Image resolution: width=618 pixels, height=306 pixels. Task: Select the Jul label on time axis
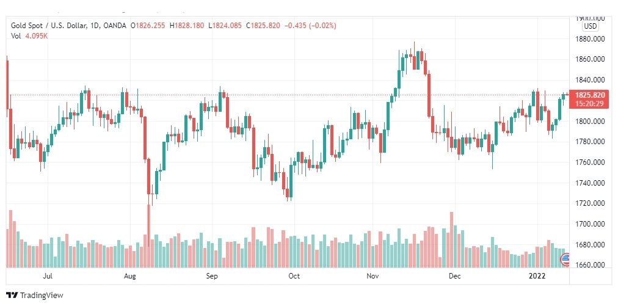[x=48, y=276]
